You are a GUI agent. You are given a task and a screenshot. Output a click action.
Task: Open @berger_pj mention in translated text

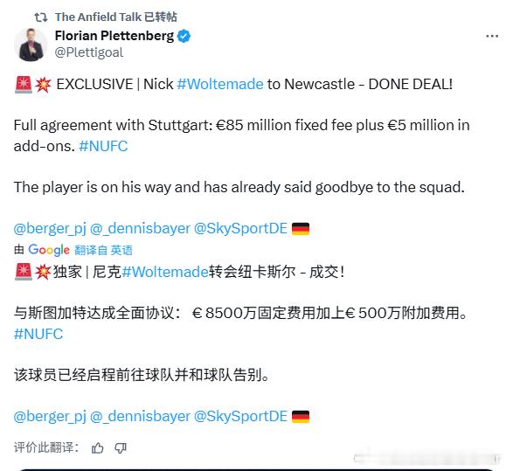pyautogui.click(x=50, y=417)
